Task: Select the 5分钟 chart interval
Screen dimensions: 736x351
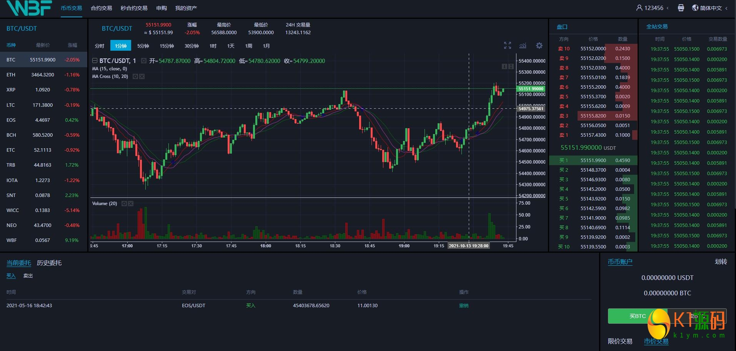Action: (143, 46)
